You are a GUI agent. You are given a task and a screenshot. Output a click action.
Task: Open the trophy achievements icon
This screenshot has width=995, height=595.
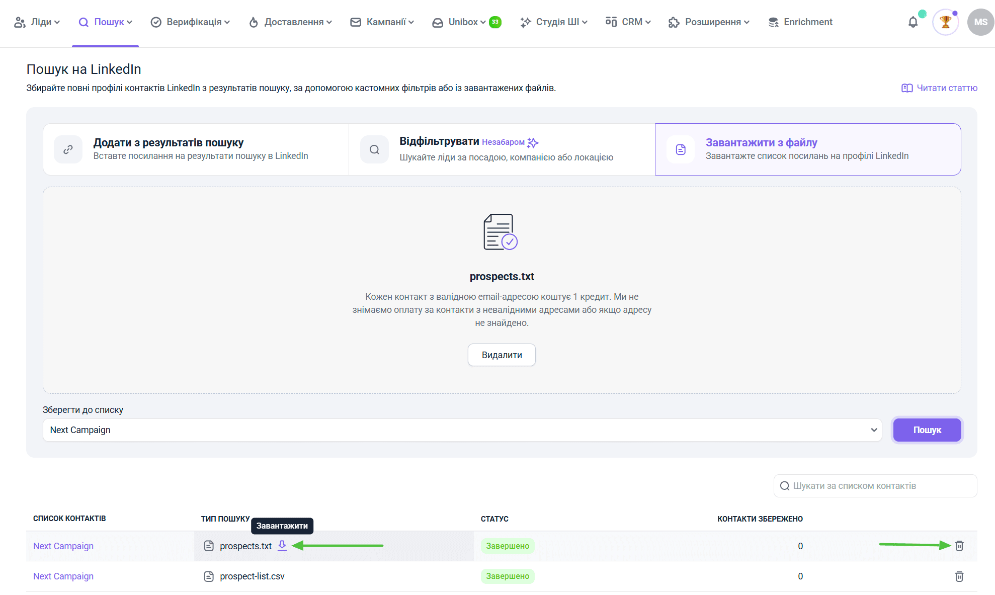tap(945, 22)
